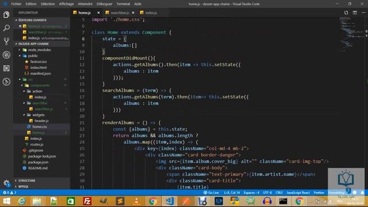Expand the MYSQL panel
Image resolution: width=368 pixels, height=207 pixels.
pos(24,186)
